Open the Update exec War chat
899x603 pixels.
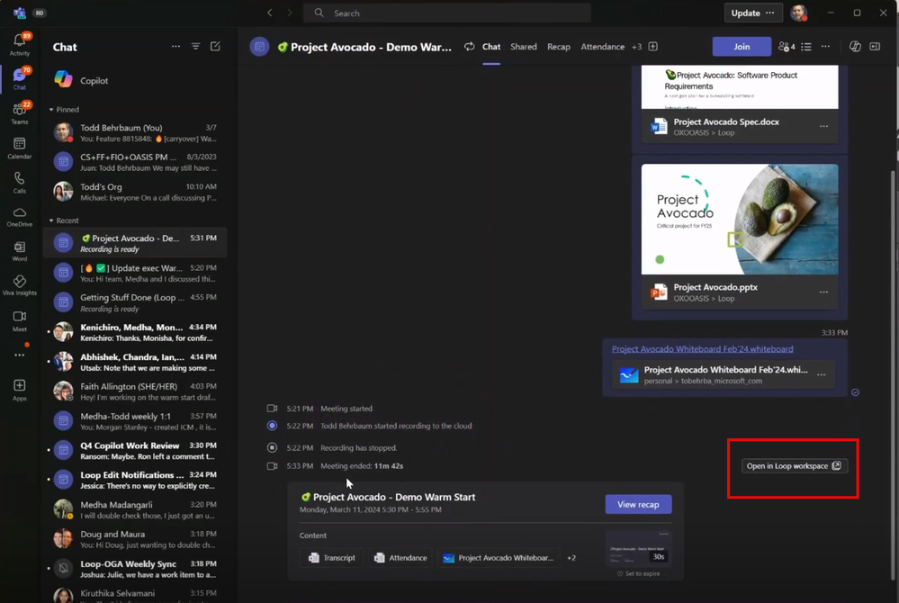pyautogui.click(x=135, y=274)
